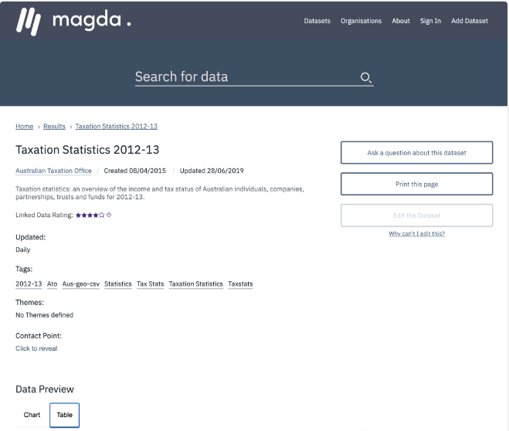This screenshot has width=509, height=431.
Task: Click the magda logo
Action: coord(73,21)
